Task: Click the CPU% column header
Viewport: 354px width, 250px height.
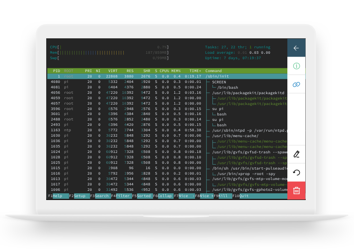Action: pyautogui.click(x=164, y=71)
